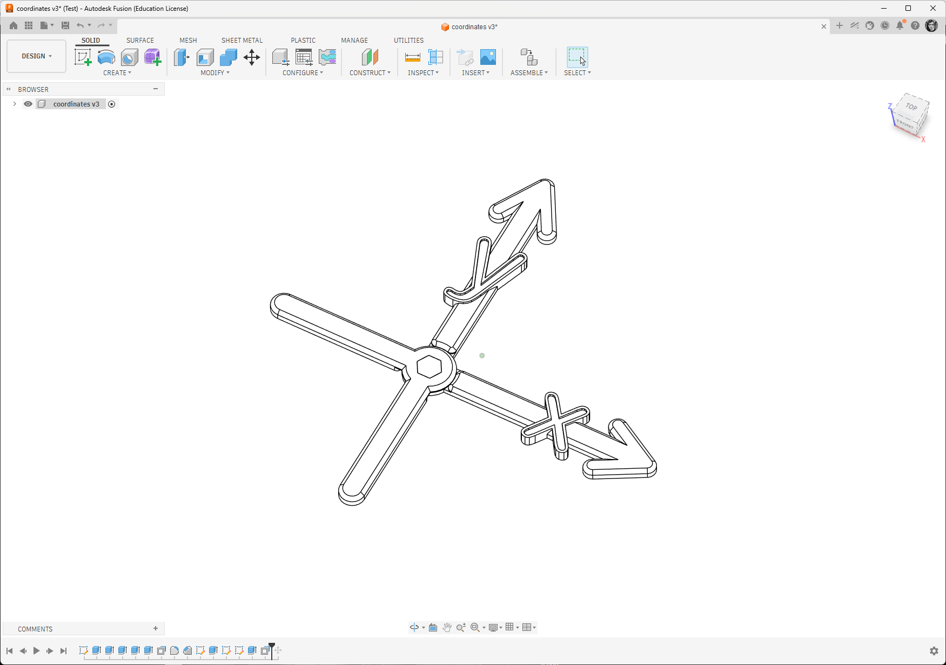946x665 pixels.
Task: Open the Change Parameters table icon
Action: [x=304, y=57]
